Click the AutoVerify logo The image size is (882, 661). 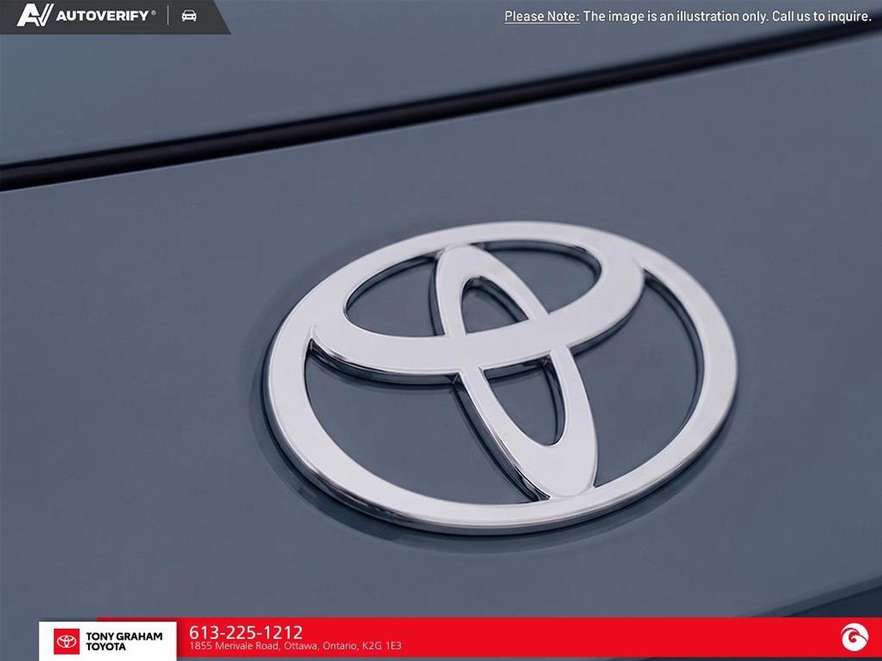coord(87,15)
